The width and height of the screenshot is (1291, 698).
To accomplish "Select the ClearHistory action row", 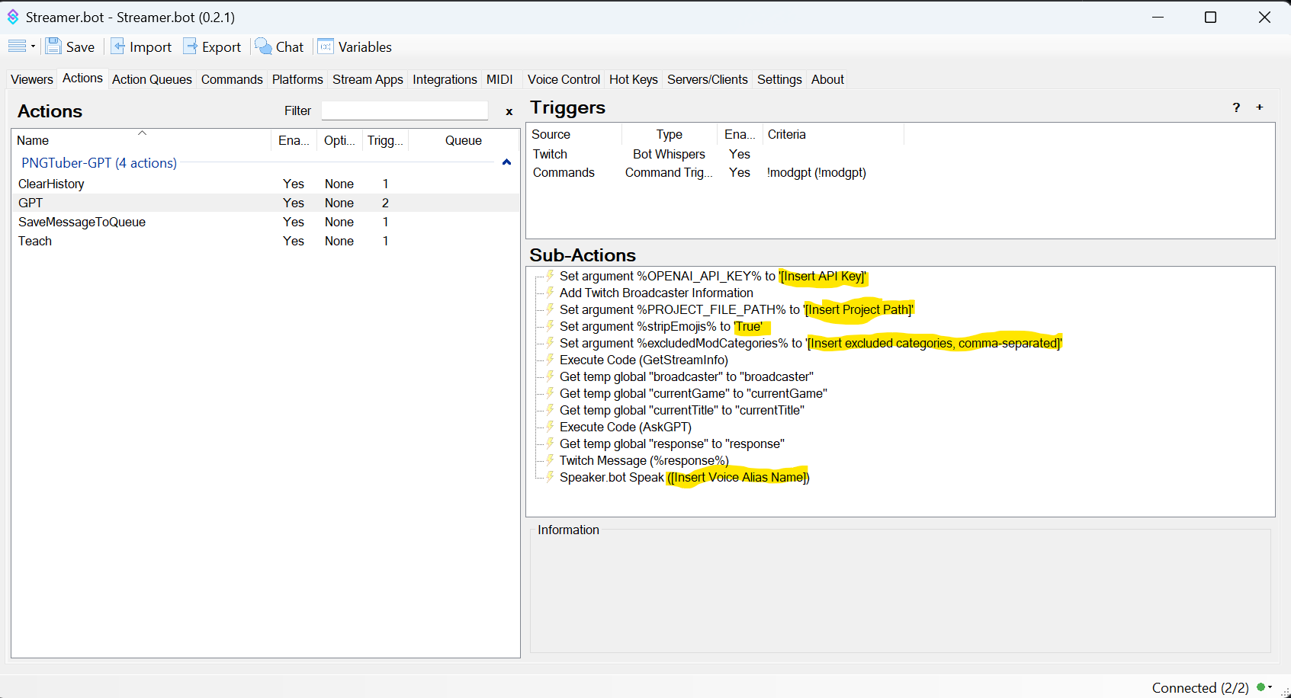I will coord(51,184).
